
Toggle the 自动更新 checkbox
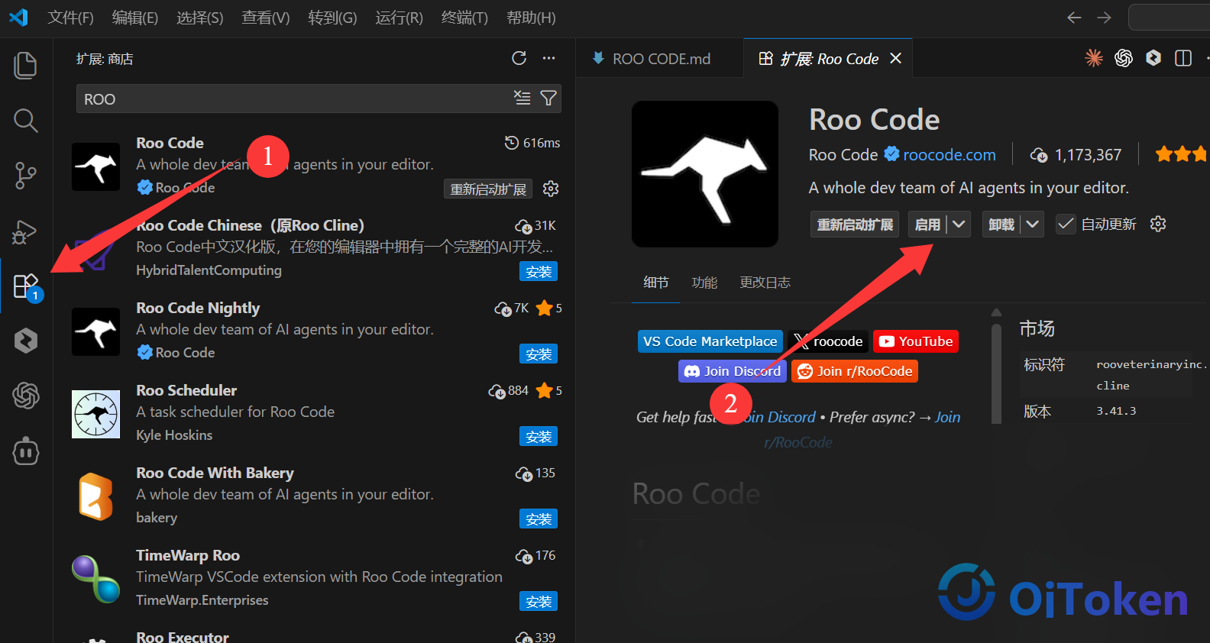click(1066, 224)
